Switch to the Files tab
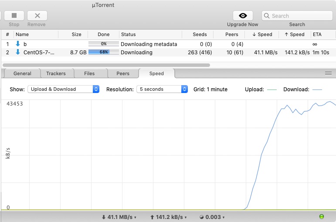This screenshot has width=336, height=222. click(89, 73)
